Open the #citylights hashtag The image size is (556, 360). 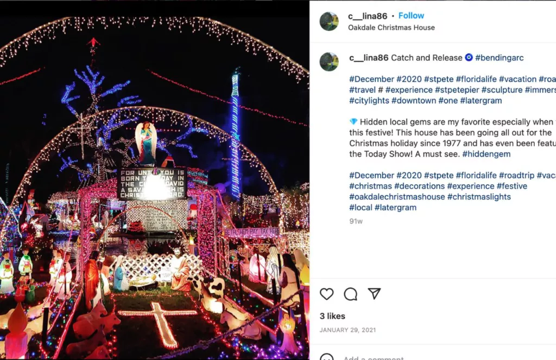(369, 100)
